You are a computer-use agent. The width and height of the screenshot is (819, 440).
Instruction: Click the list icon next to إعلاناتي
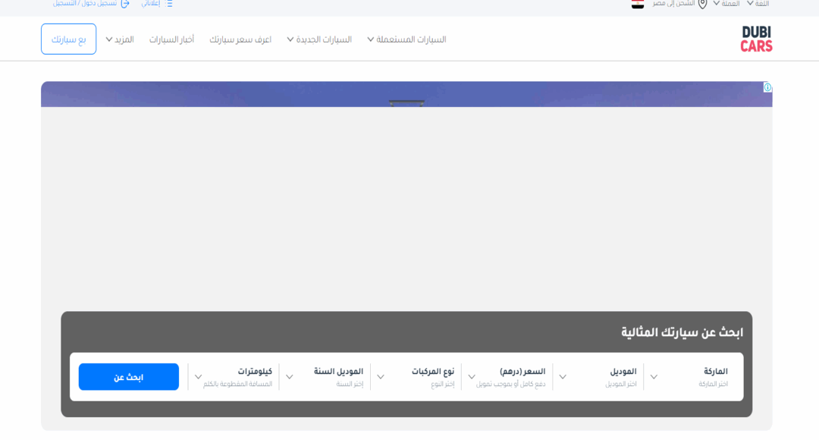(168, 4)
